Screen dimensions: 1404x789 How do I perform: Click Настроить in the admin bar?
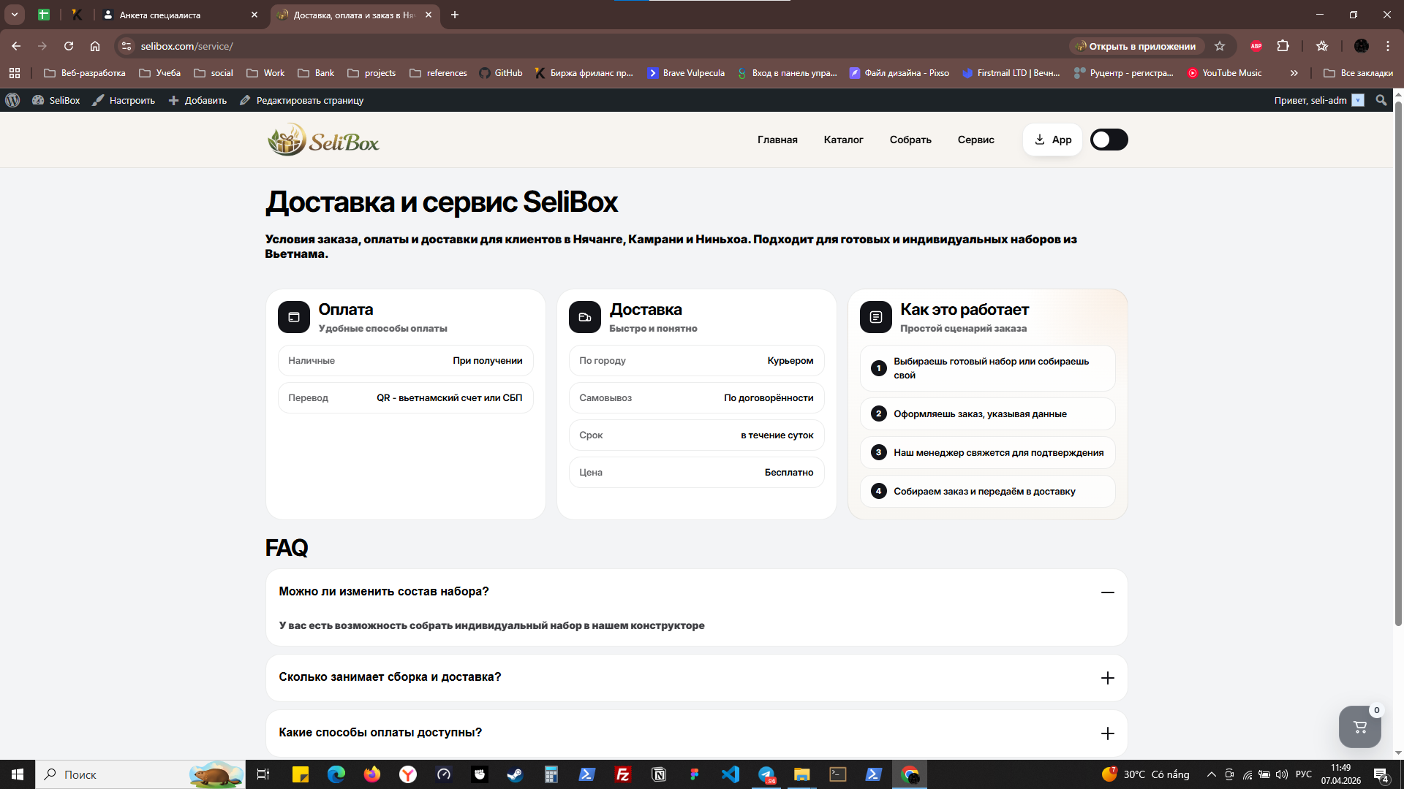pos(124,100)
